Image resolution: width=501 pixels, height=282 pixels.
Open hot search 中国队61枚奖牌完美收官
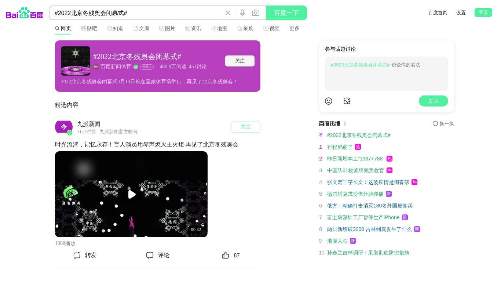(356, 170)
